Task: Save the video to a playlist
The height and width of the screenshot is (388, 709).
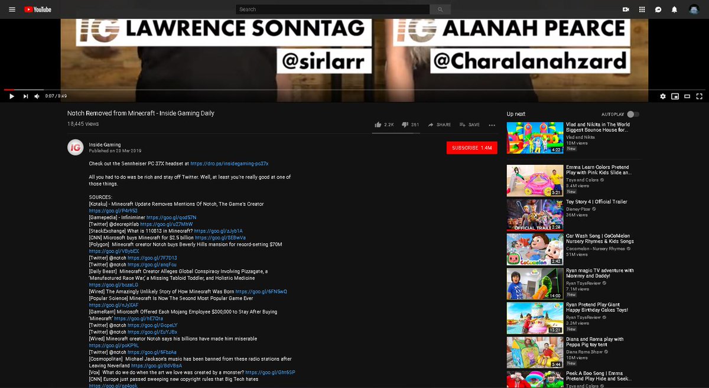Action: (470, 125)
